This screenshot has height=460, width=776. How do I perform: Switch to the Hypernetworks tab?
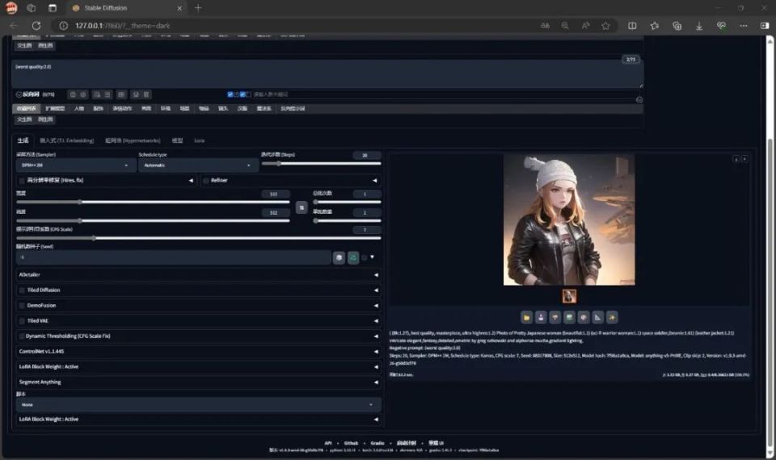133,140
